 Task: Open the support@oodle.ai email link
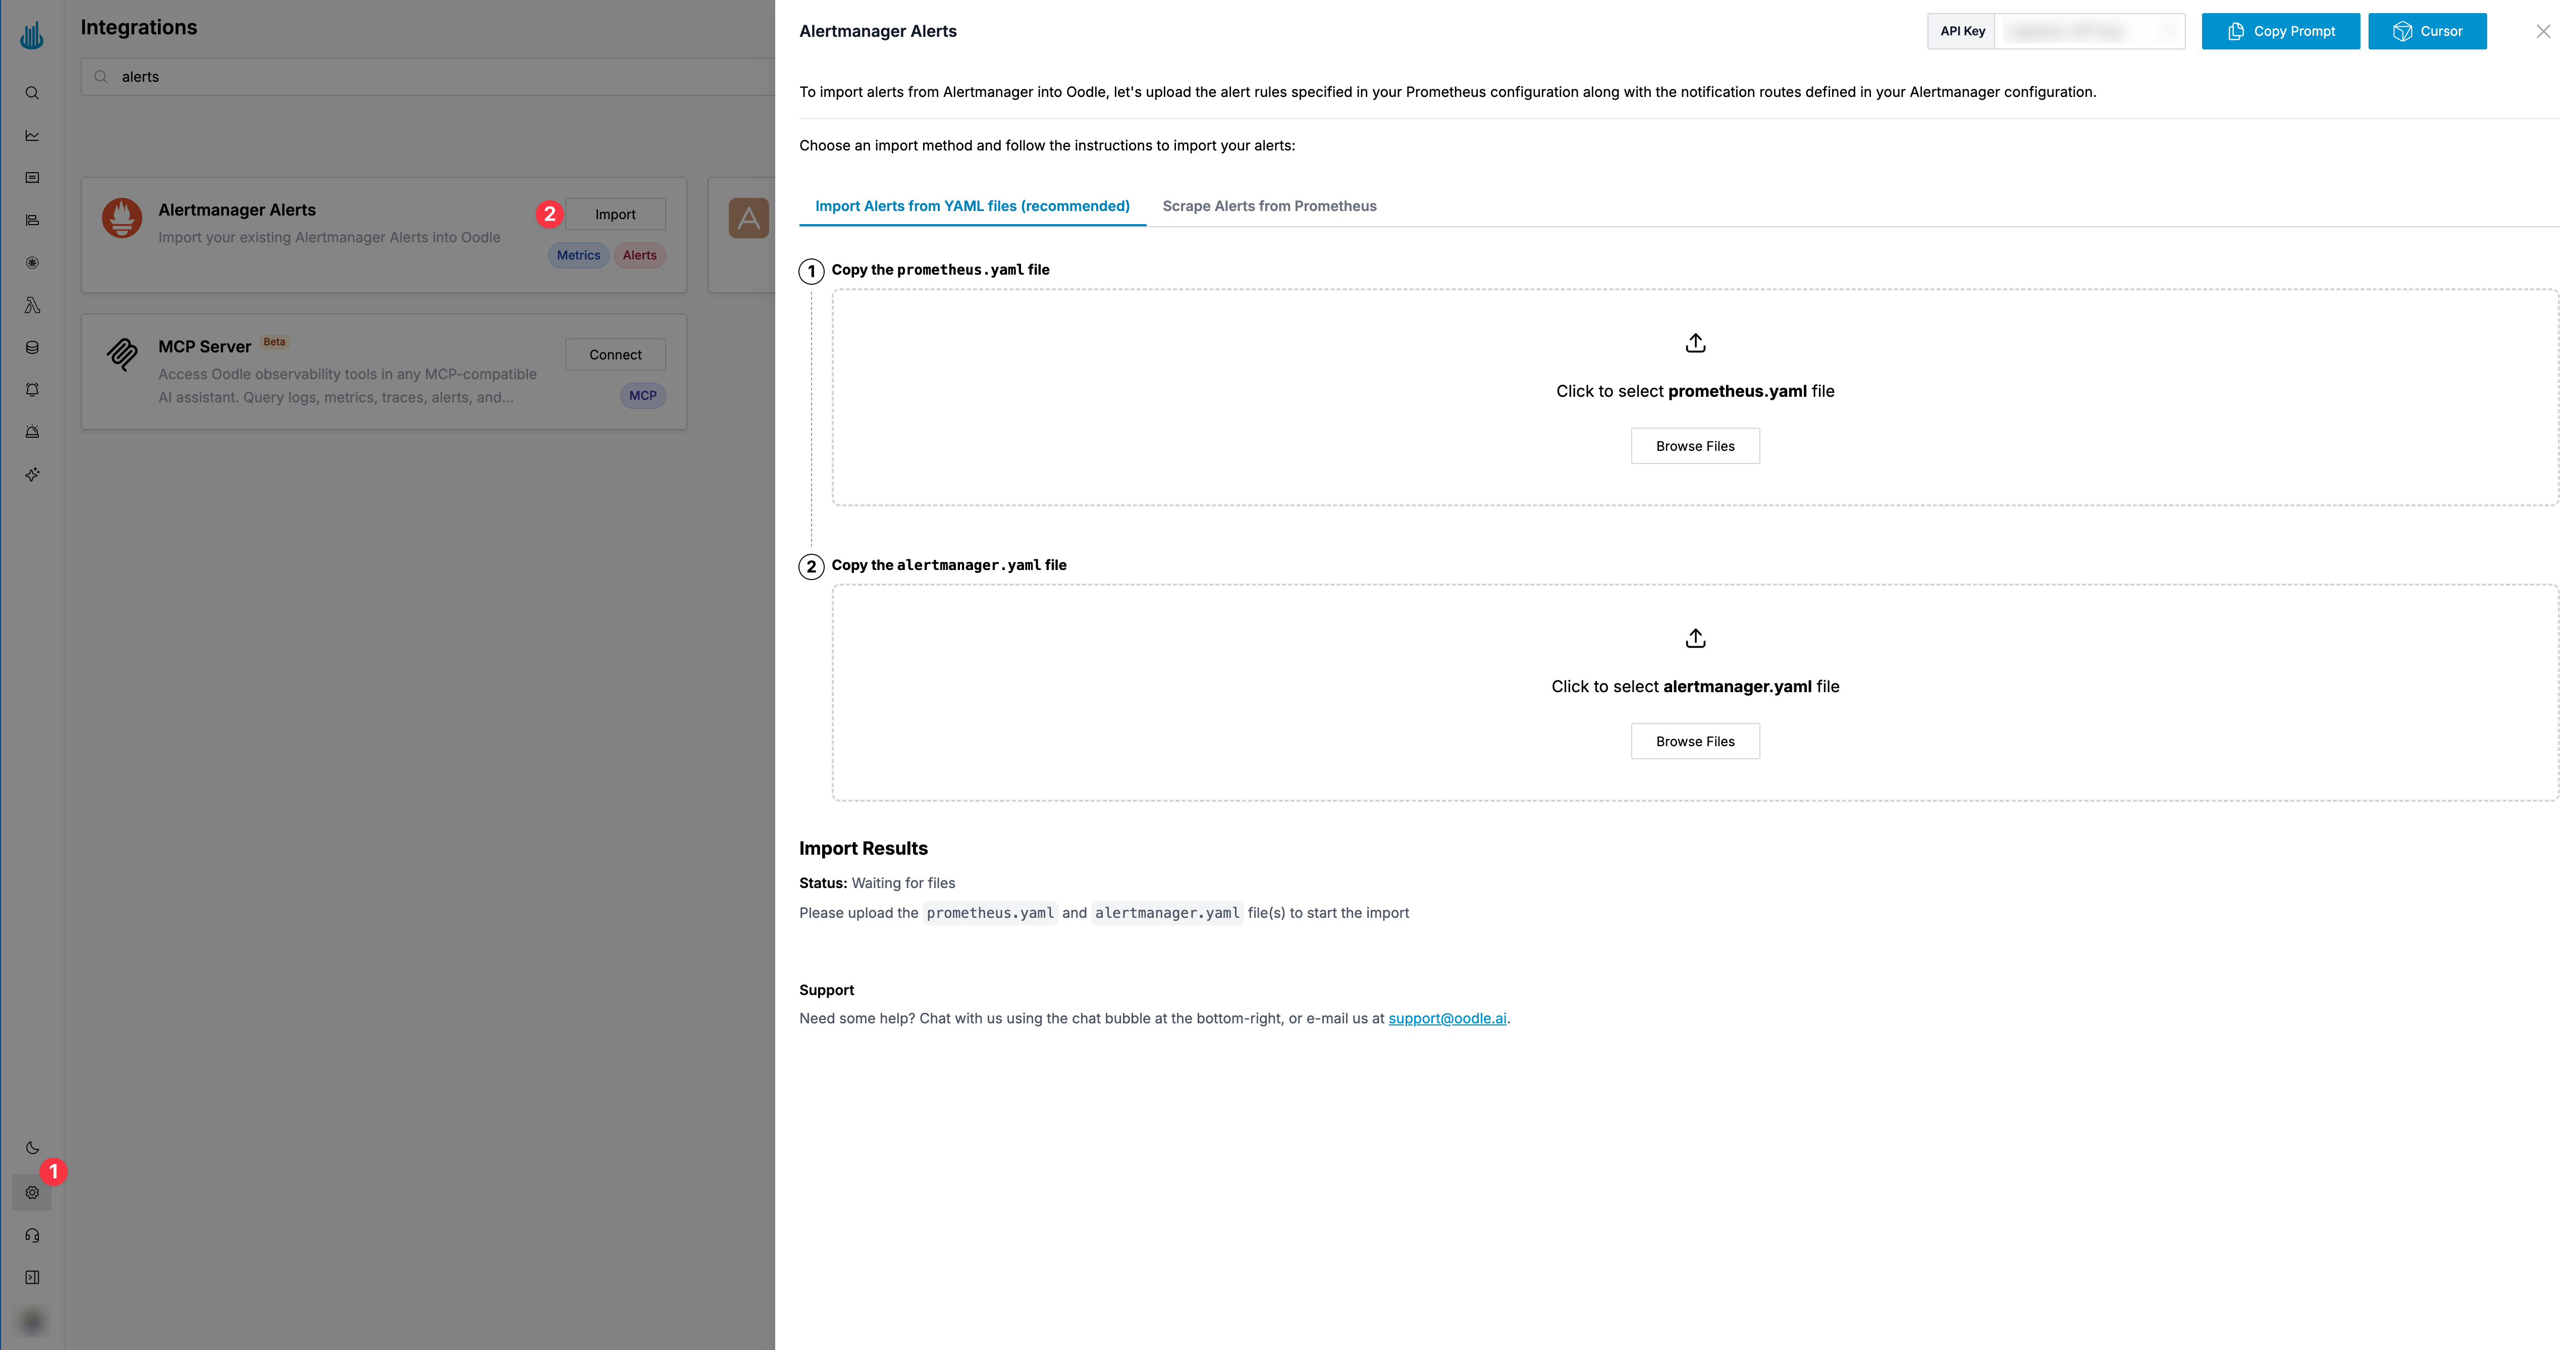pos(1447,1019)
